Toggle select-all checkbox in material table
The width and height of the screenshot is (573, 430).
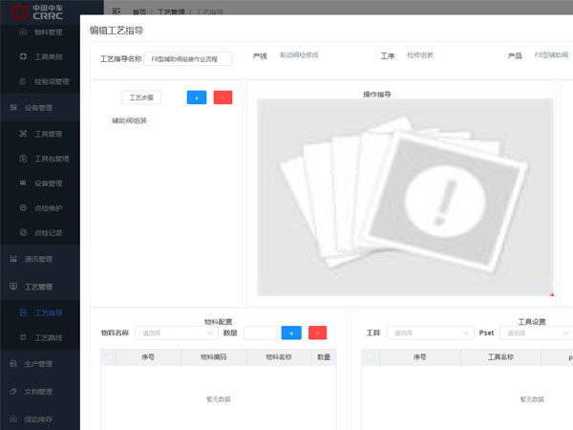pos(109,357)
